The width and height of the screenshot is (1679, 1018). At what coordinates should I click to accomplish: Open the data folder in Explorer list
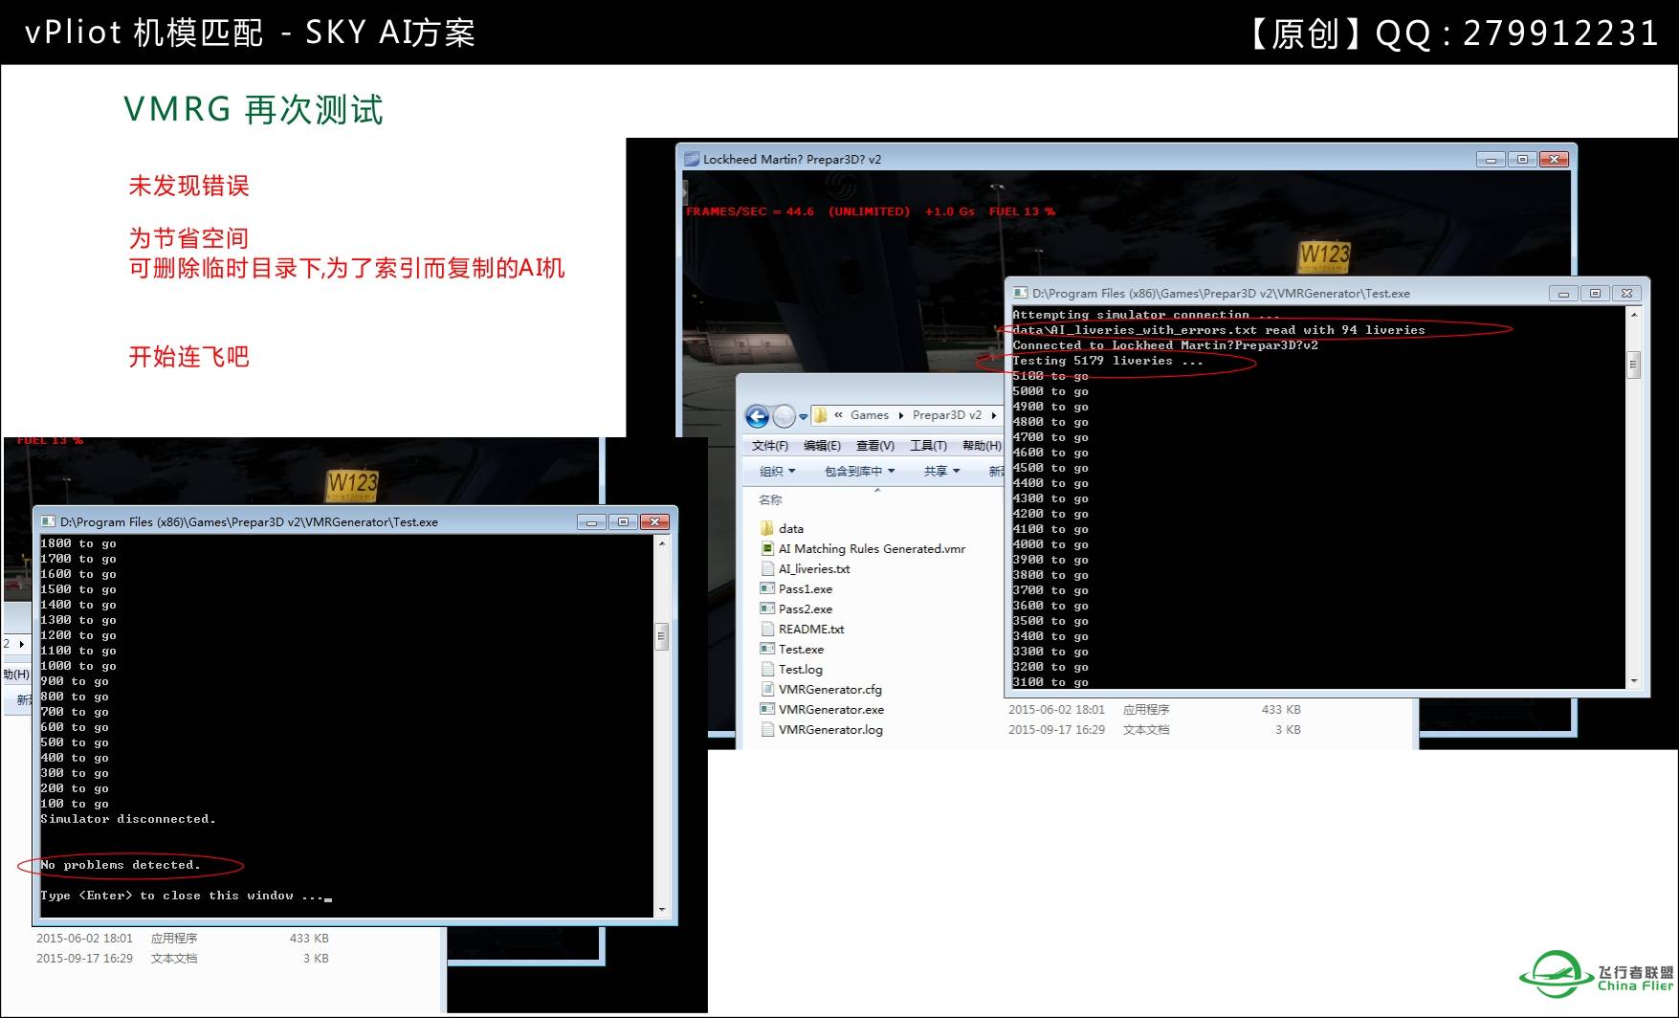[783, 528]
